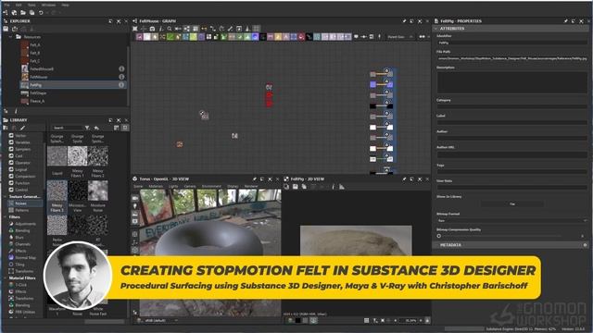Click the info 'i' icon in graph toolbar
The height and width of the screenshot is (333, 593).
pos(160,29)
